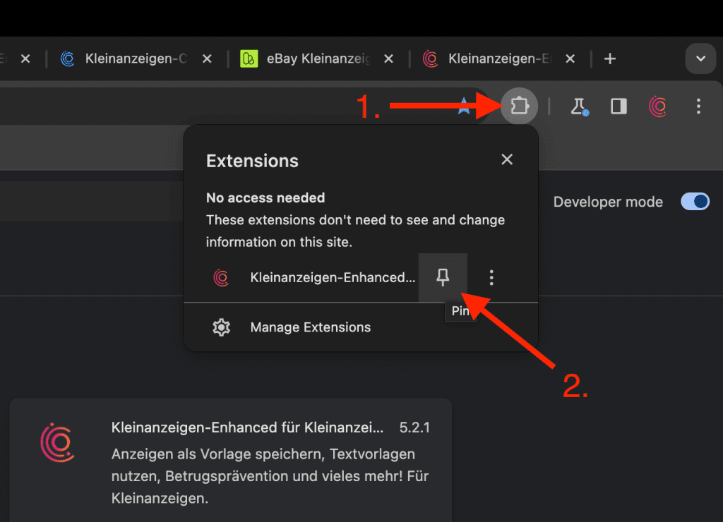
Task: Open the Chrome three-dot main menu
Action: (x=698, y=107)
